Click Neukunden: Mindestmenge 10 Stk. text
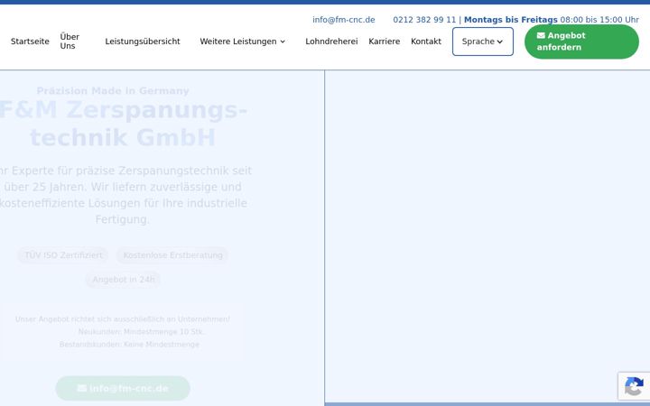This screenshot has width=650, height=406. [142, 332]
